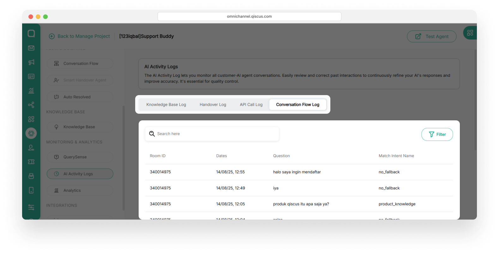Screen dimensions: 499x254
Task: Click the browser address bar
Action: 249,16
